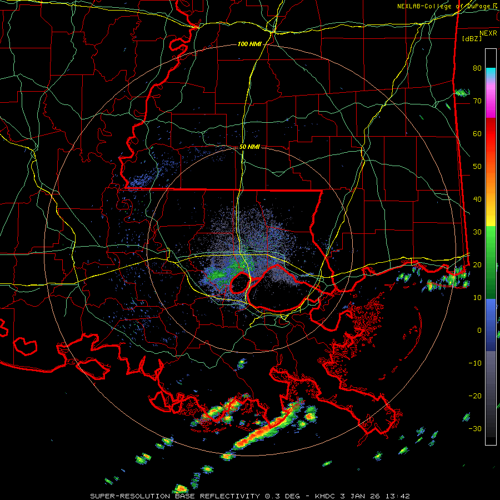Select the 80 value on dBZ scale
The width and height of the screenshot is (500, 500).
tap(477, 68)
